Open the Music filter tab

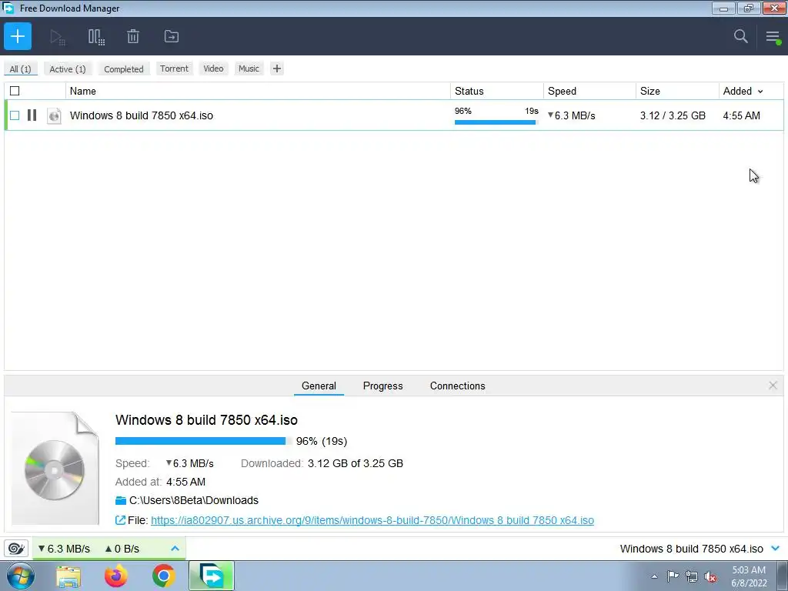point(249,68)
